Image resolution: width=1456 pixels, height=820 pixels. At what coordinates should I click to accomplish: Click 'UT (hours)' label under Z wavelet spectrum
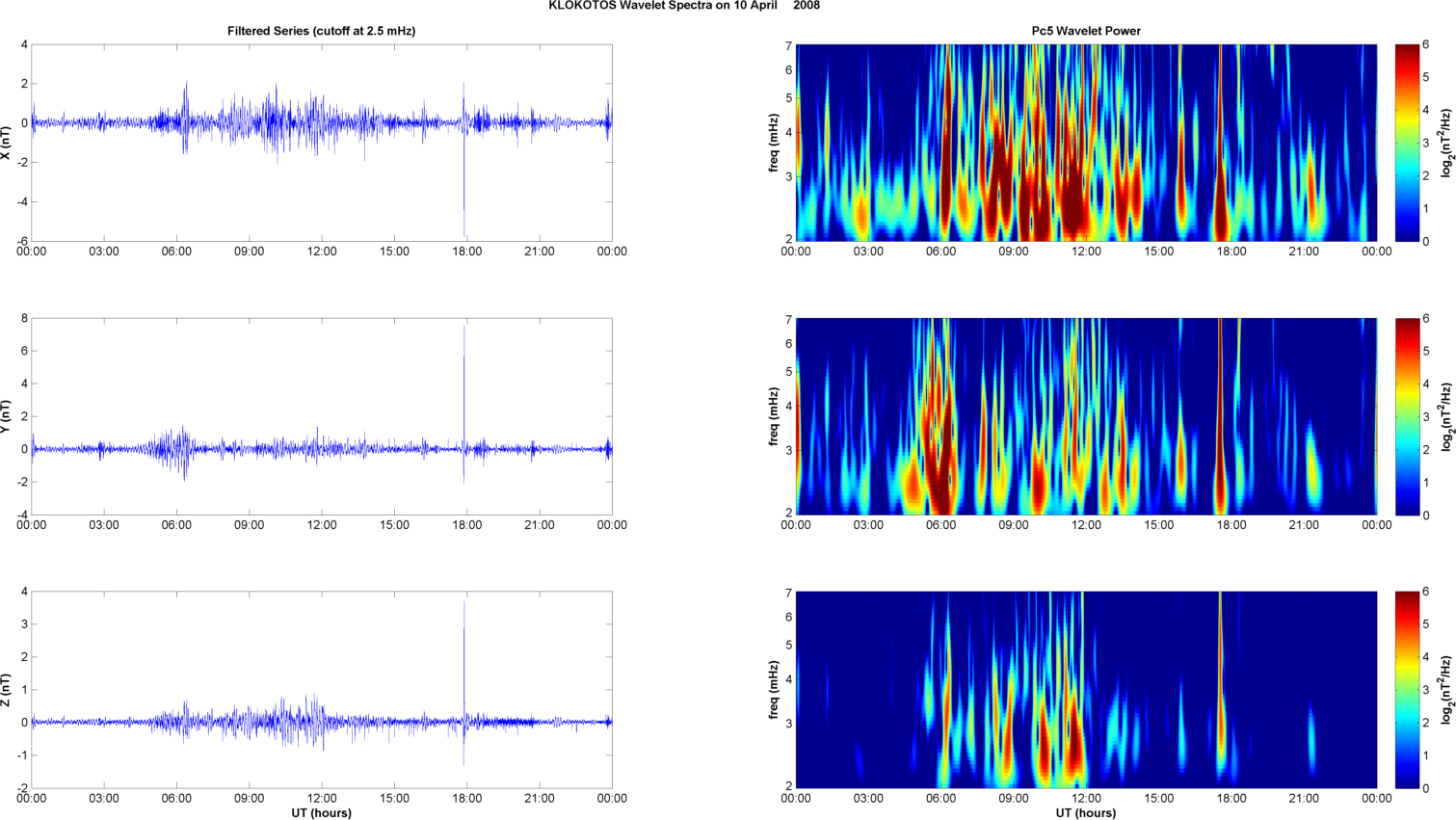point(1086,812)
